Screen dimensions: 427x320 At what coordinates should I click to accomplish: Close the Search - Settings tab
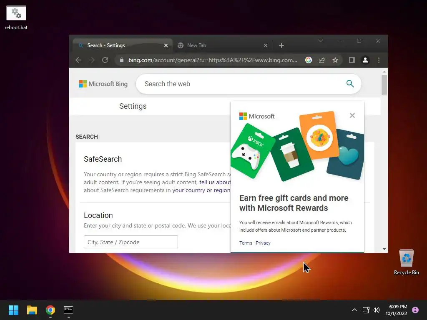[x=166, y=45]
